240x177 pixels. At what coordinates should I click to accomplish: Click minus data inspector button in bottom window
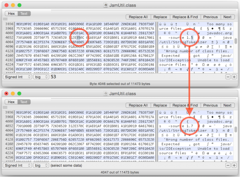pyautogui.click(x=228, y=165)
